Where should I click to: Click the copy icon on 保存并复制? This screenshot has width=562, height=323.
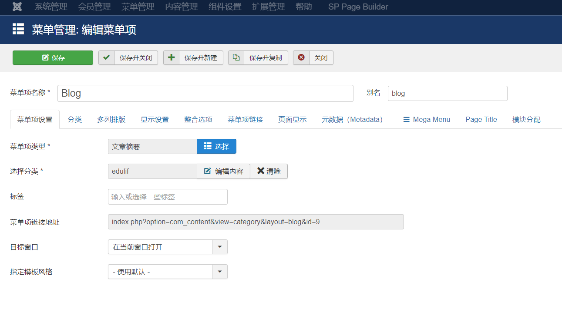236,57
